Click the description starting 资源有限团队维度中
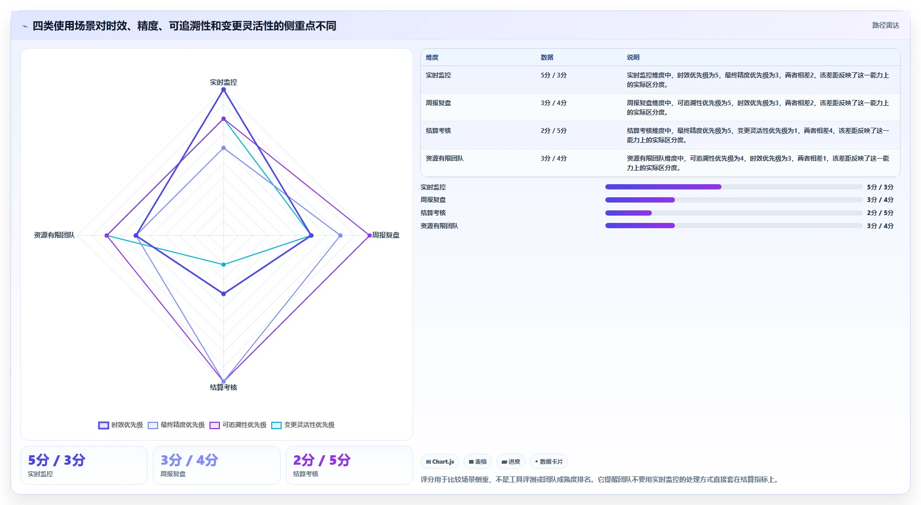 click(758, 163)
